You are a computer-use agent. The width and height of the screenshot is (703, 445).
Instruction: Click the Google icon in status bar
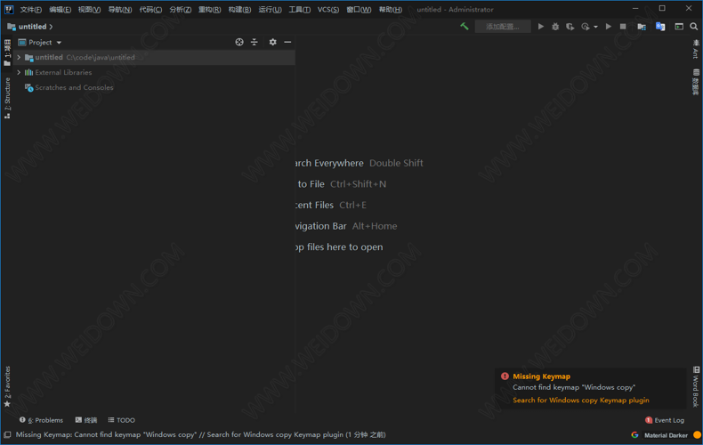(634, 434)
